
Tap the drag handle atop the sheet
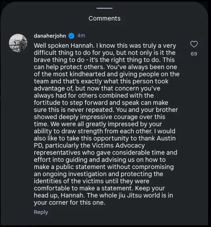(x=104, y=9)
